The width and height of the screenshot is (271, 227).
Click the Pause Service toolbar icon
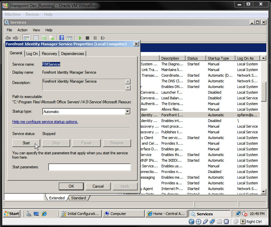(x=95, y=38)
